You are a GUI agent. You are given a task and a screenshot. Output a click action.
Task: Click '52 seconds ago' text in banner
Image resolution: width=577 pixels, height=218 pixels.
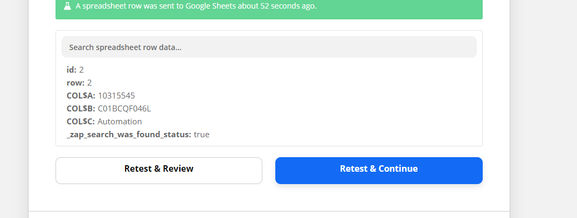click(x=288, y=6)
